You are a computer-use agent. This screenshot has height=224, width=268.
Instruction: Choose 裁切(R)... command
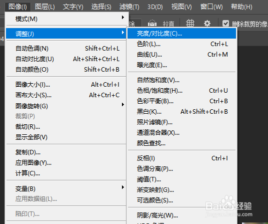[x=66, y=127]
